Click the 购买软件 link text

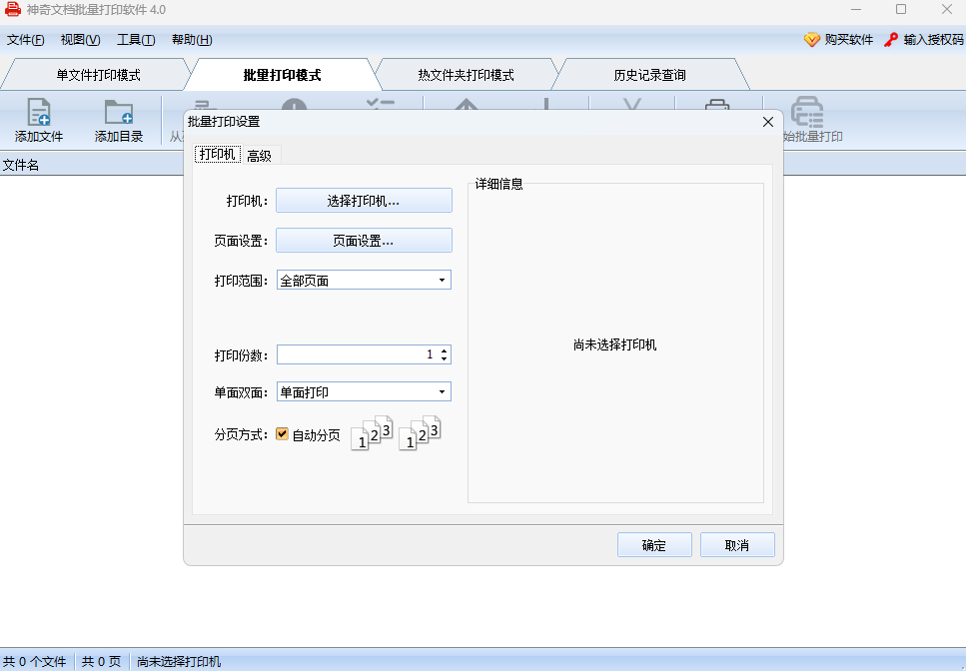point(849,39)
